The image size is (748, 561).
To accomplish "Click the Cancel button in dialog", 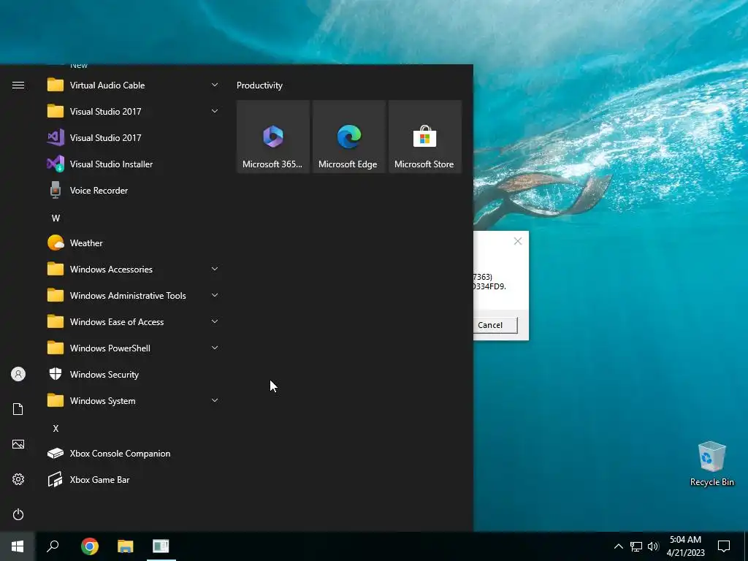I will click(x=495, y=325).
